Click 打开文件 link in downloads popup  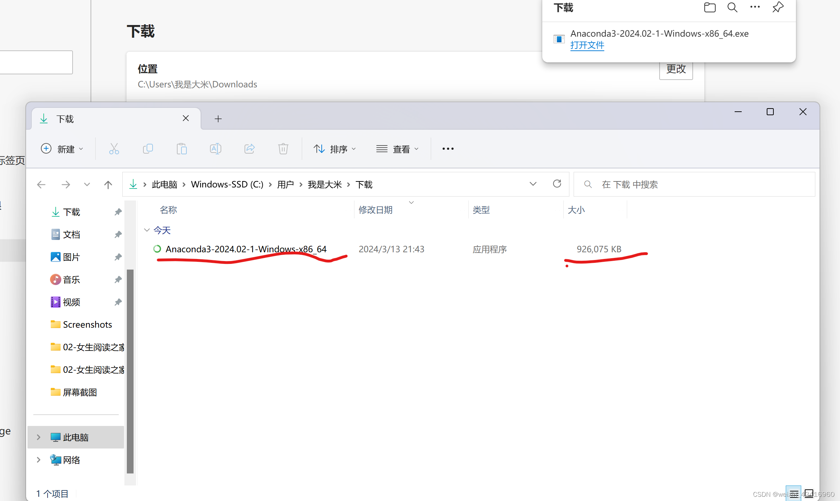587,45
